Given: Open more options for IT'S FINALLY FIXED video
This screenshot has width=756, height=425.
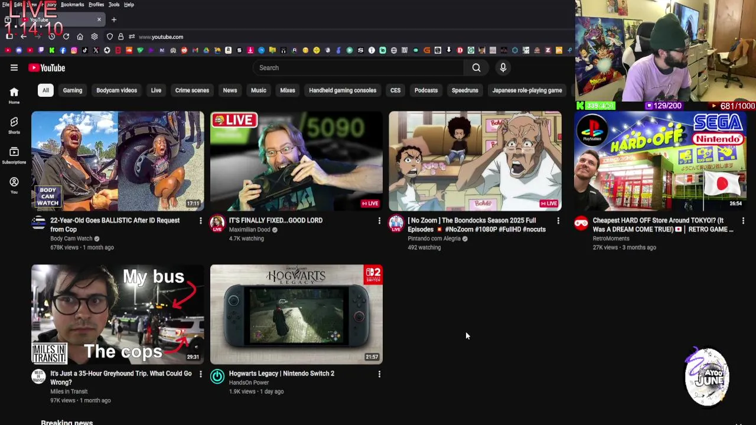Looking at the screenshot, I should [379, 221].
